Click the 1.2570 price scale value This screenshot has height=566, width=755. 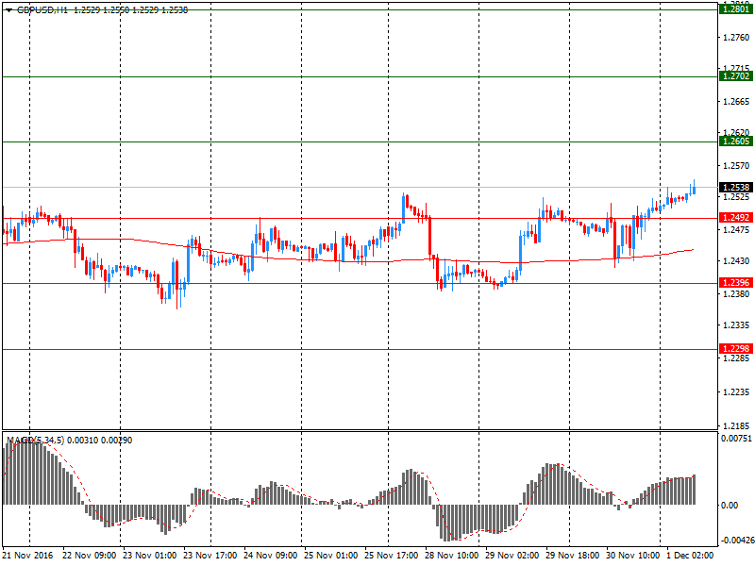(x=736, y=166)
